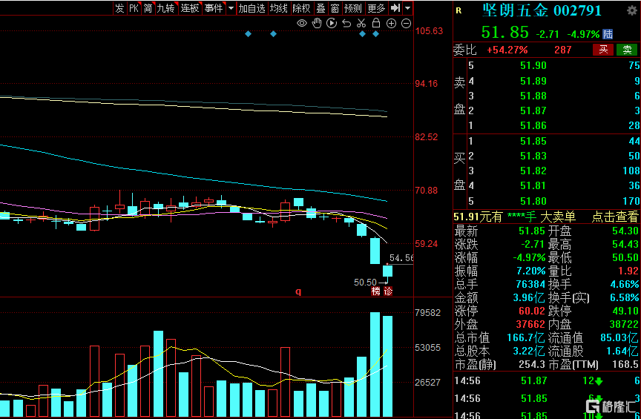Click the 发 toolbar button
Image resolution: width=641 pixels, height=419 pixels.
click(x=119, y=7)
